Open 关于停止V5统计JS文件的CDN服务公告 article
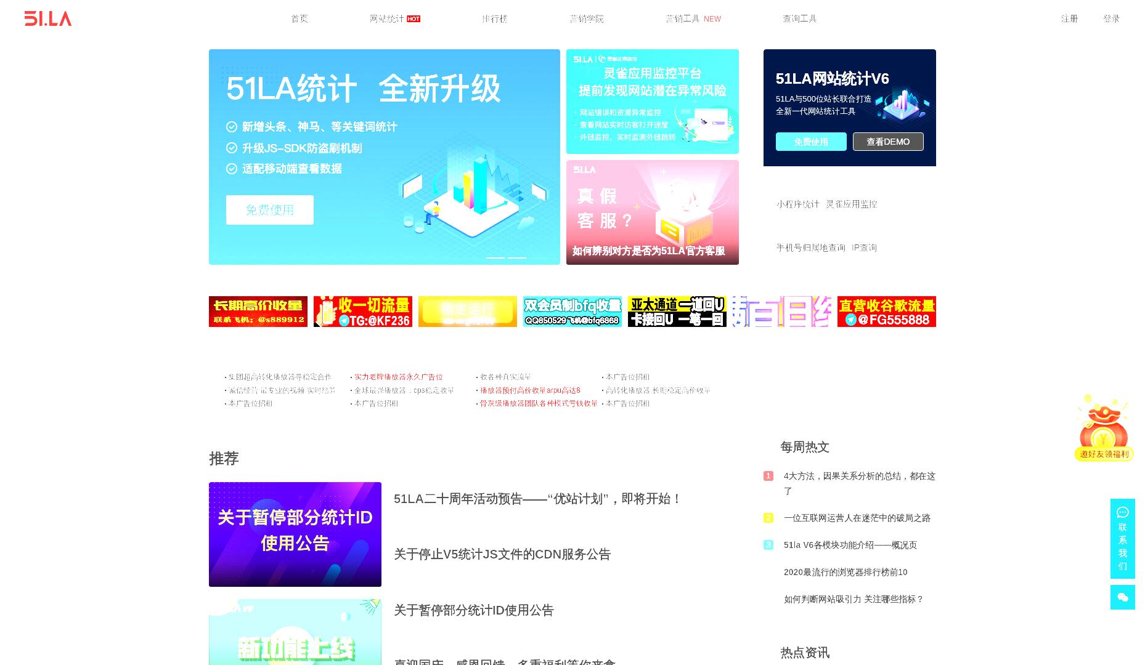This screenshot has height=665, width=1145. [x=502, y=554]
